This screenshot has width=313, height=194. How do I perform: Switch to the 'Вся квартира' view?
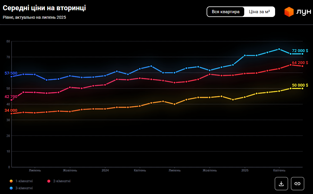point(226,12)
